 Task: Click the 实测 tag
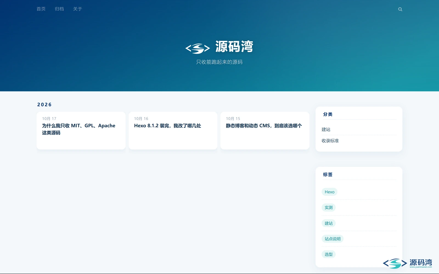[x=328, y=207]
